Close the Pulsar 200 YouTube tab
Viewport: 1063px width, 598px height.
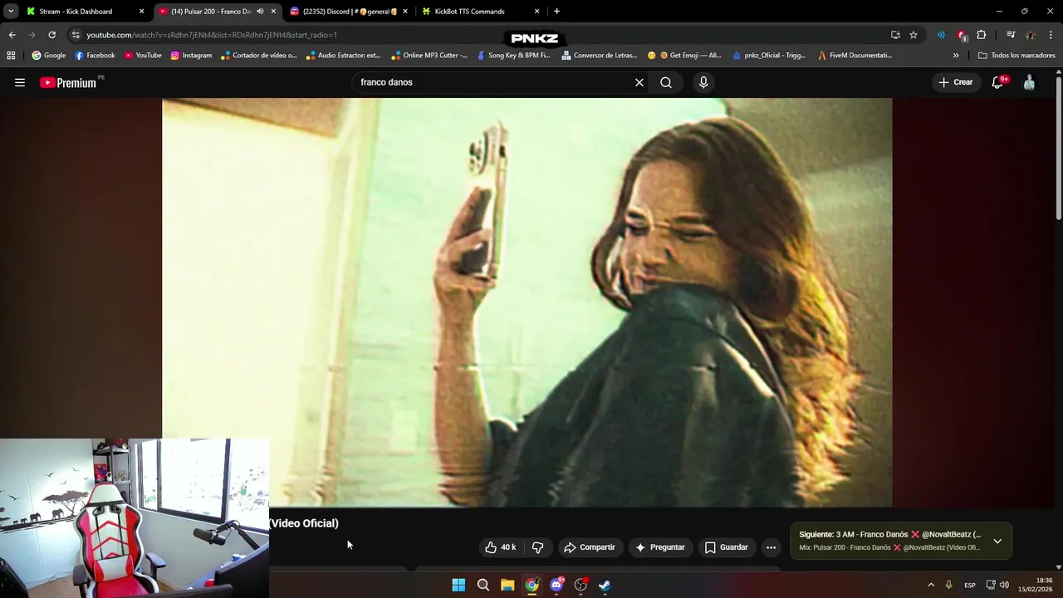click(273, 12)
